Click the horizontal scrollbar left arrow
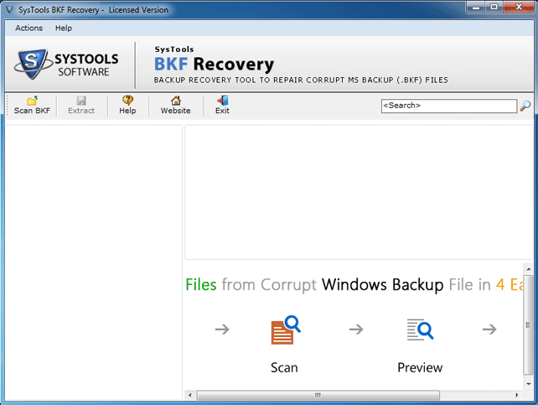This screenshot has width=538, height=405. [190, 395]
